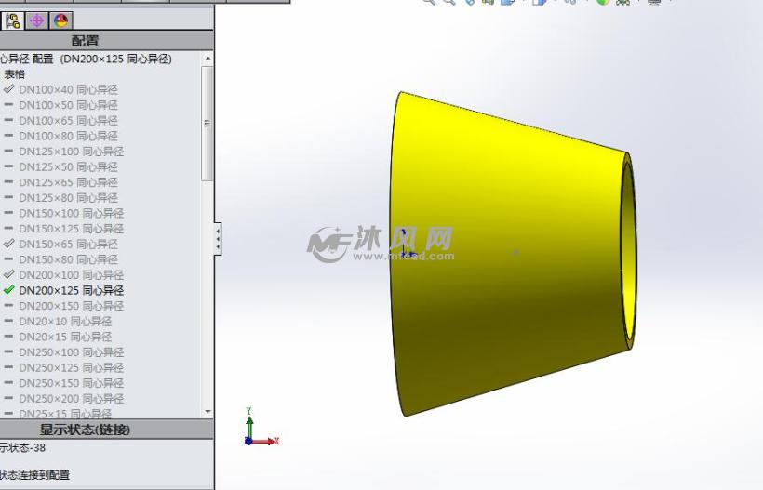
Task: Open the DisplayManager color-ball tab
Action: [x=60, y=20]
